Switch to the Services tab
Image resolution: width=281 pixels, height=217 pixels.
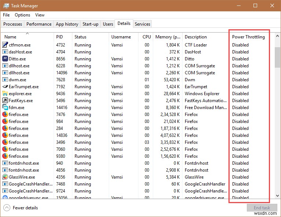click(x=142, y=24)
